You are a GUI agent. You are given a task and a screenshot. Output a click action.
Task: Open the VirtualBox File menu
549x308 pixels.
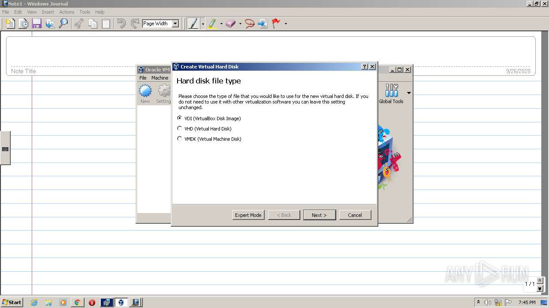(x=143, y=78)
